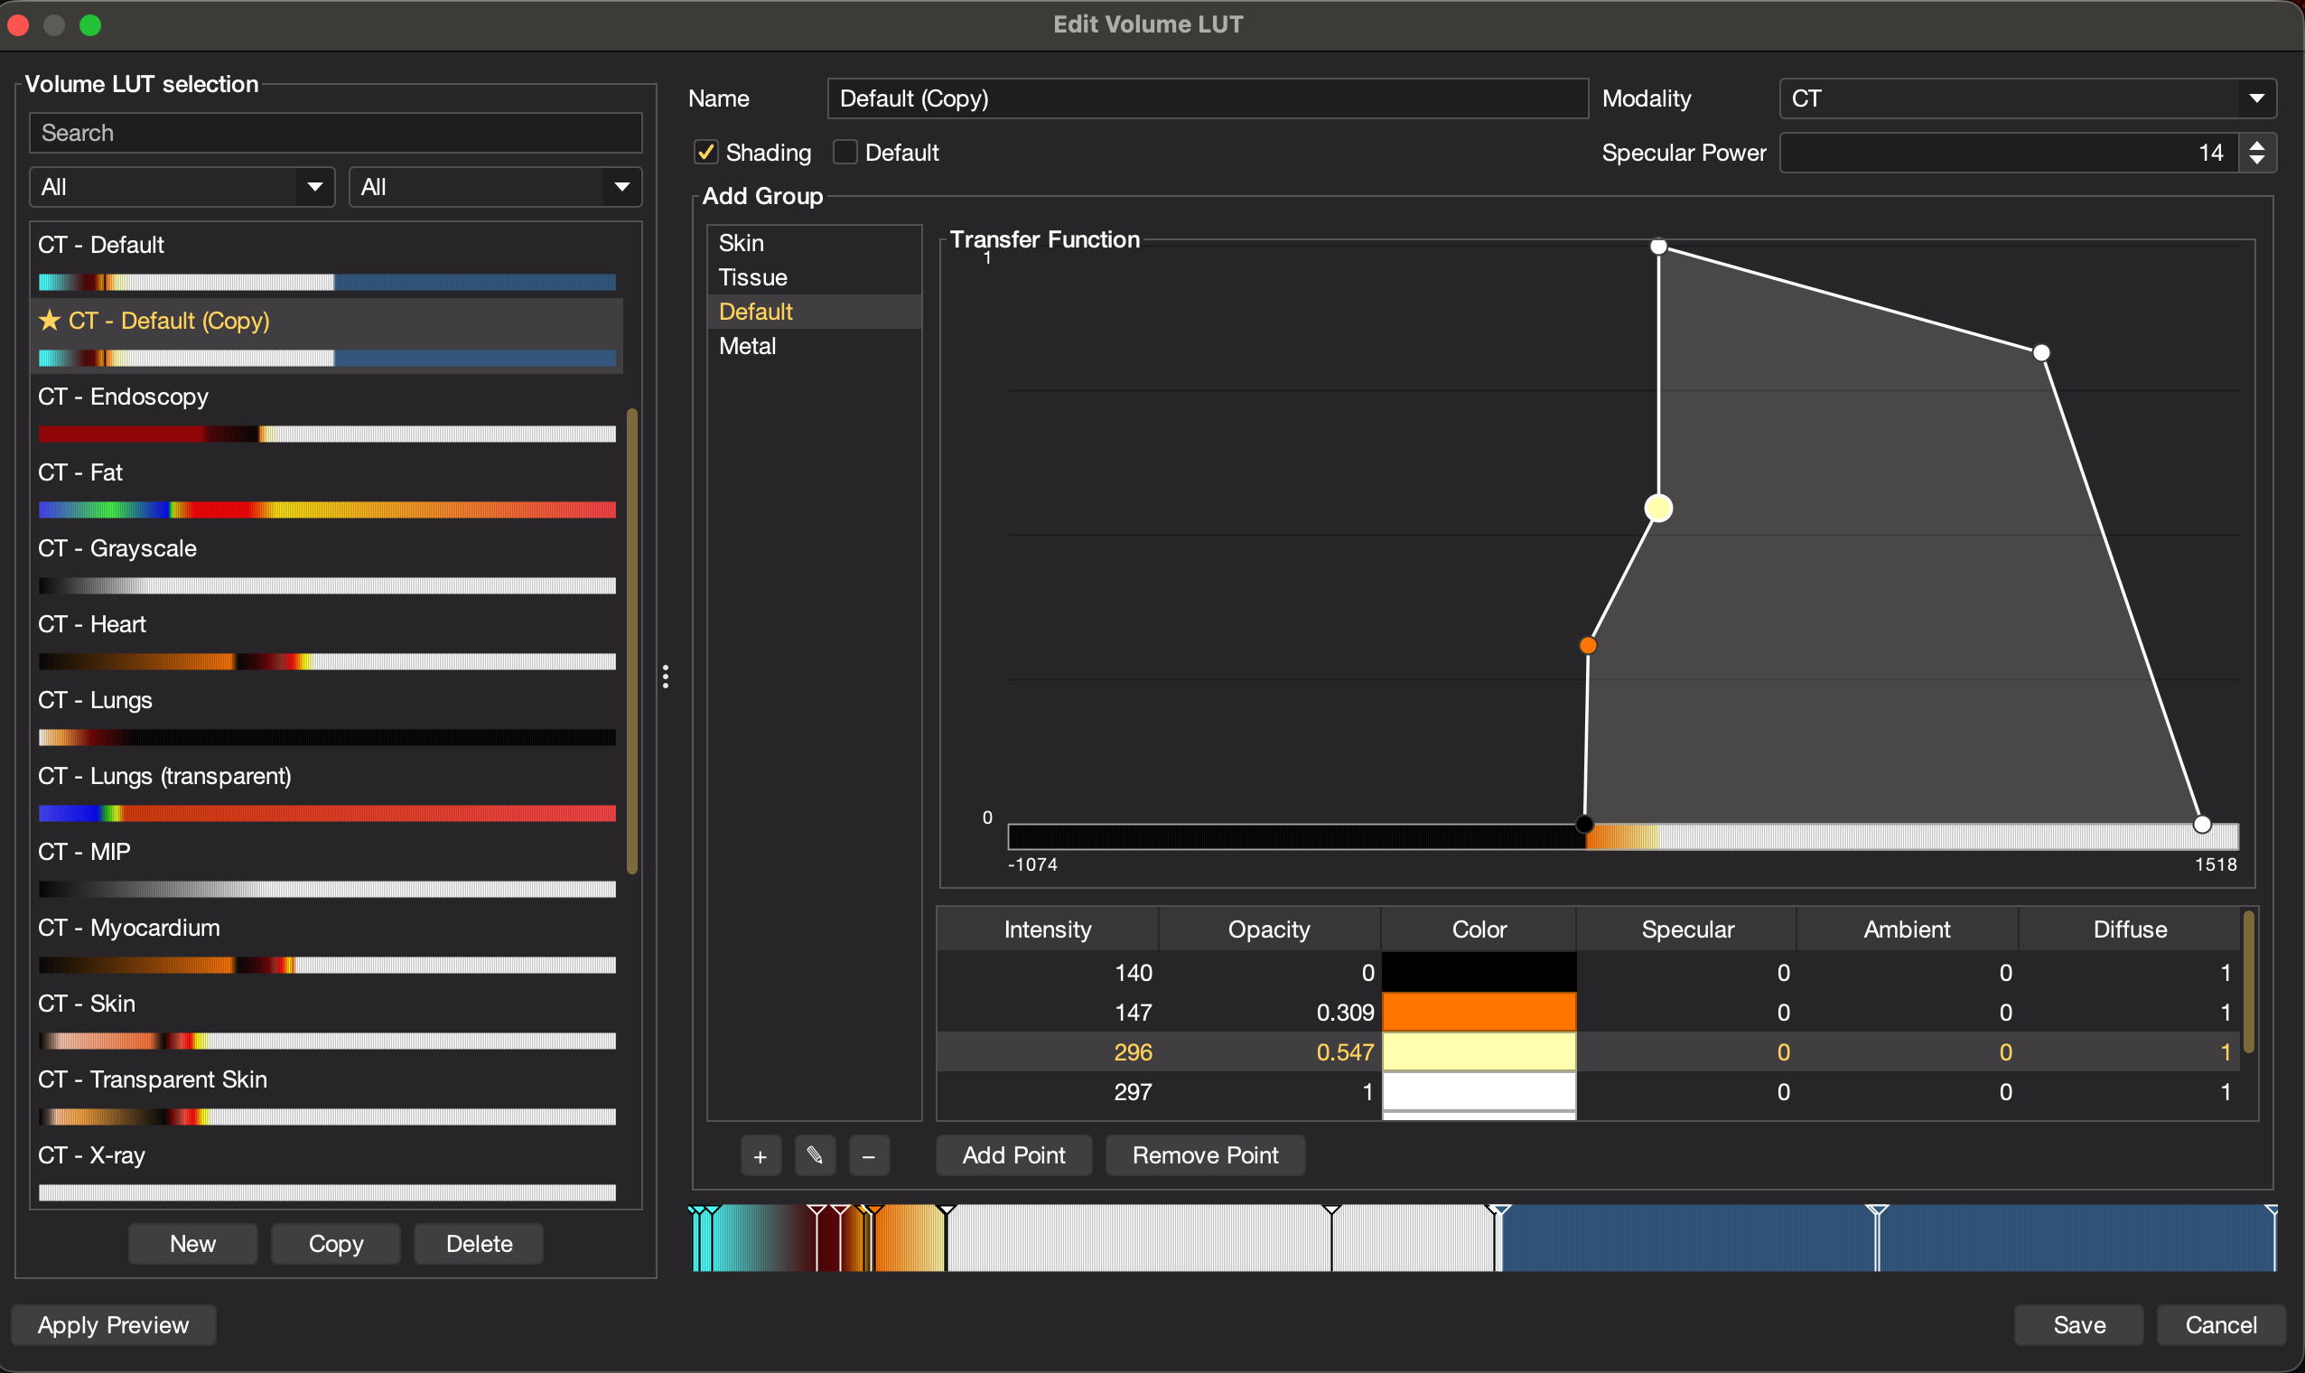Open the second All filter dropdown

pyautogui.click(x=495, y=187)
